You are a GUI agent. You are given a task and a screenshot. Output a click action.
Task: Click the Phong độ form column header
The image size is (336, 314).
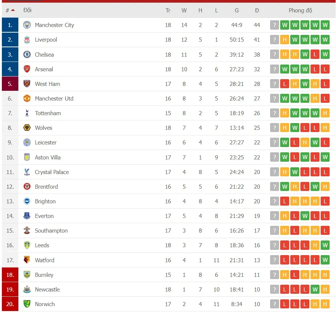click(300, 11)
